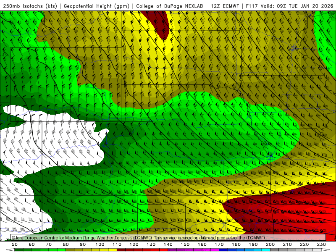Click the '190' label on the color scale
This screenshot has width=336, height=252.
(254, 244)
